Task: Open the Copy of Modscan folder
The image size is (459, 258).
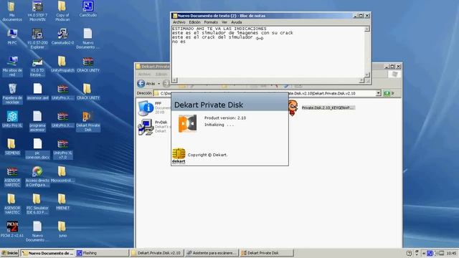Action: coord(62,11)
